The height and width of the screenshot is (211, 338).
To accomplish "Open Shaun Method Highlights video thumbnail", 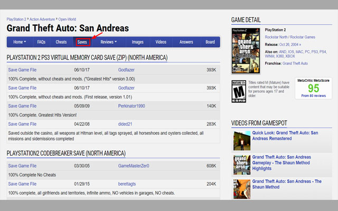I will coord(241,165).
